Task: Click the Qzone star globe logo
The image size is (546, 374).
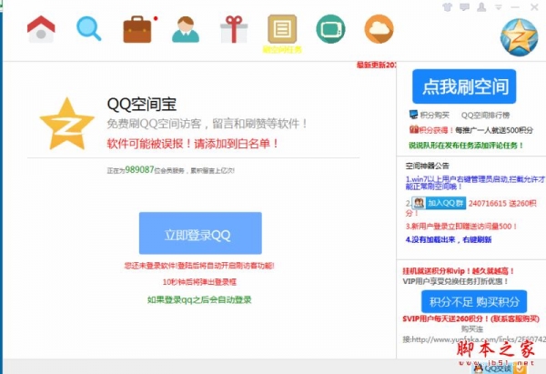Action: [x=519, y=37]
